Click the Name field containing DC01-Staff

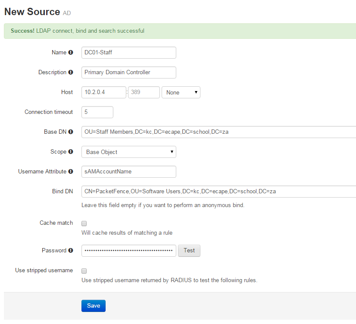click(x=128, y=53)
